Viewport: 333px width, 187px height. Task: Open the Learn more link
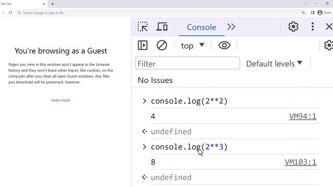(61, 100)
